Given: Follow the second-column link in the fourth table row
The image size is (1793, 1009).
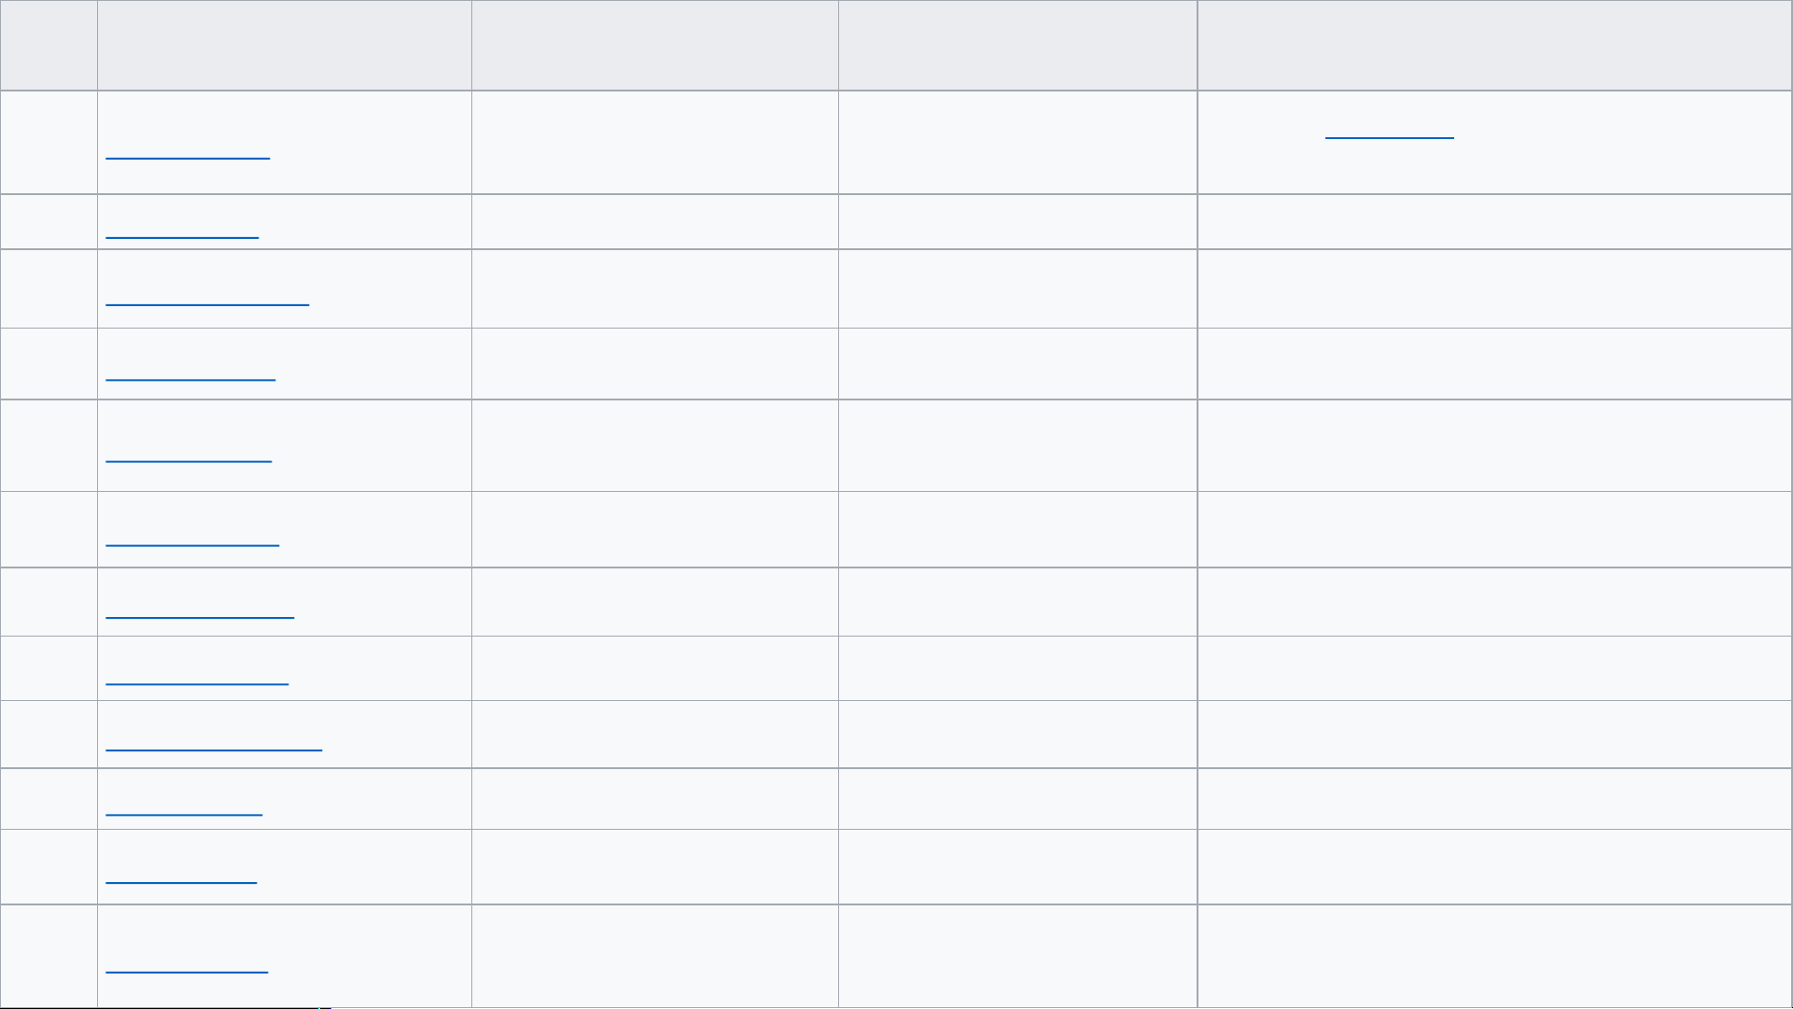Looking at the screenshot, I should click(190, 371).
